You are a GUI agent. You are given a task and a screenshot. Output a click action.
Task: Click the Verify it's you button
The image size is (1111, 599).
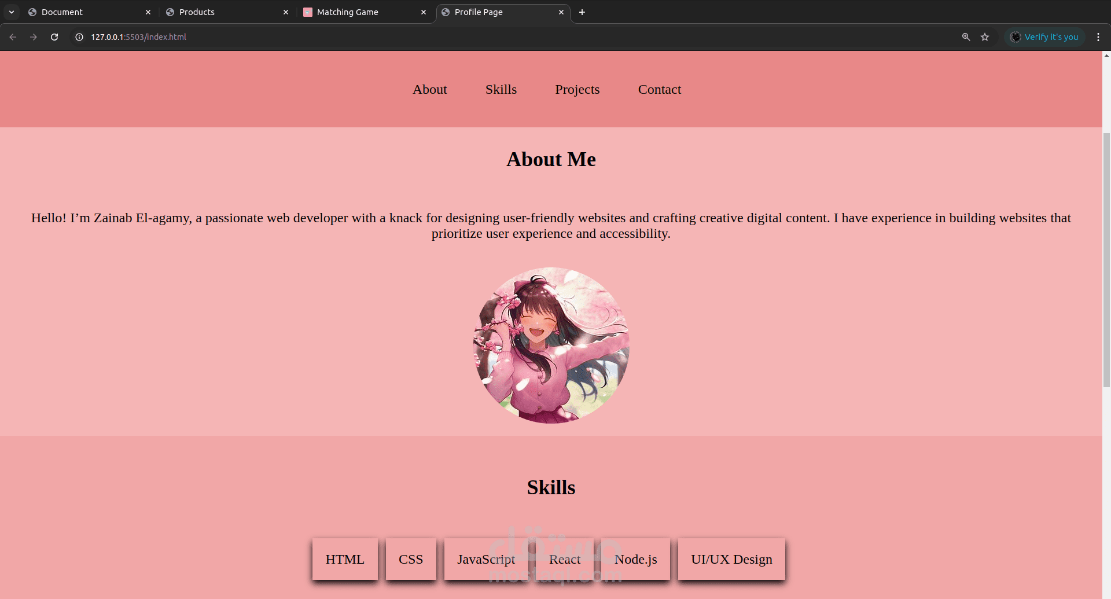(1044, 37)
